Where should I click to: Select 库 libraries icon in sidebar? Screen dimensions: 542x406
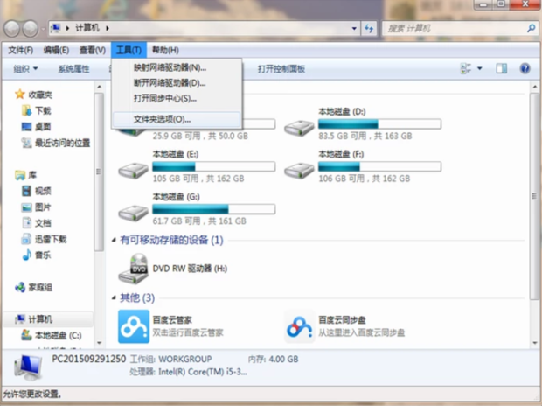tap(20, 175)
